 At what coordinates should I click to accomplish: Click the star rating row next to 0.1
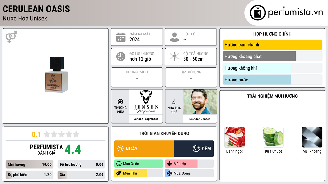pyautogui.click(x=61, y=134)
